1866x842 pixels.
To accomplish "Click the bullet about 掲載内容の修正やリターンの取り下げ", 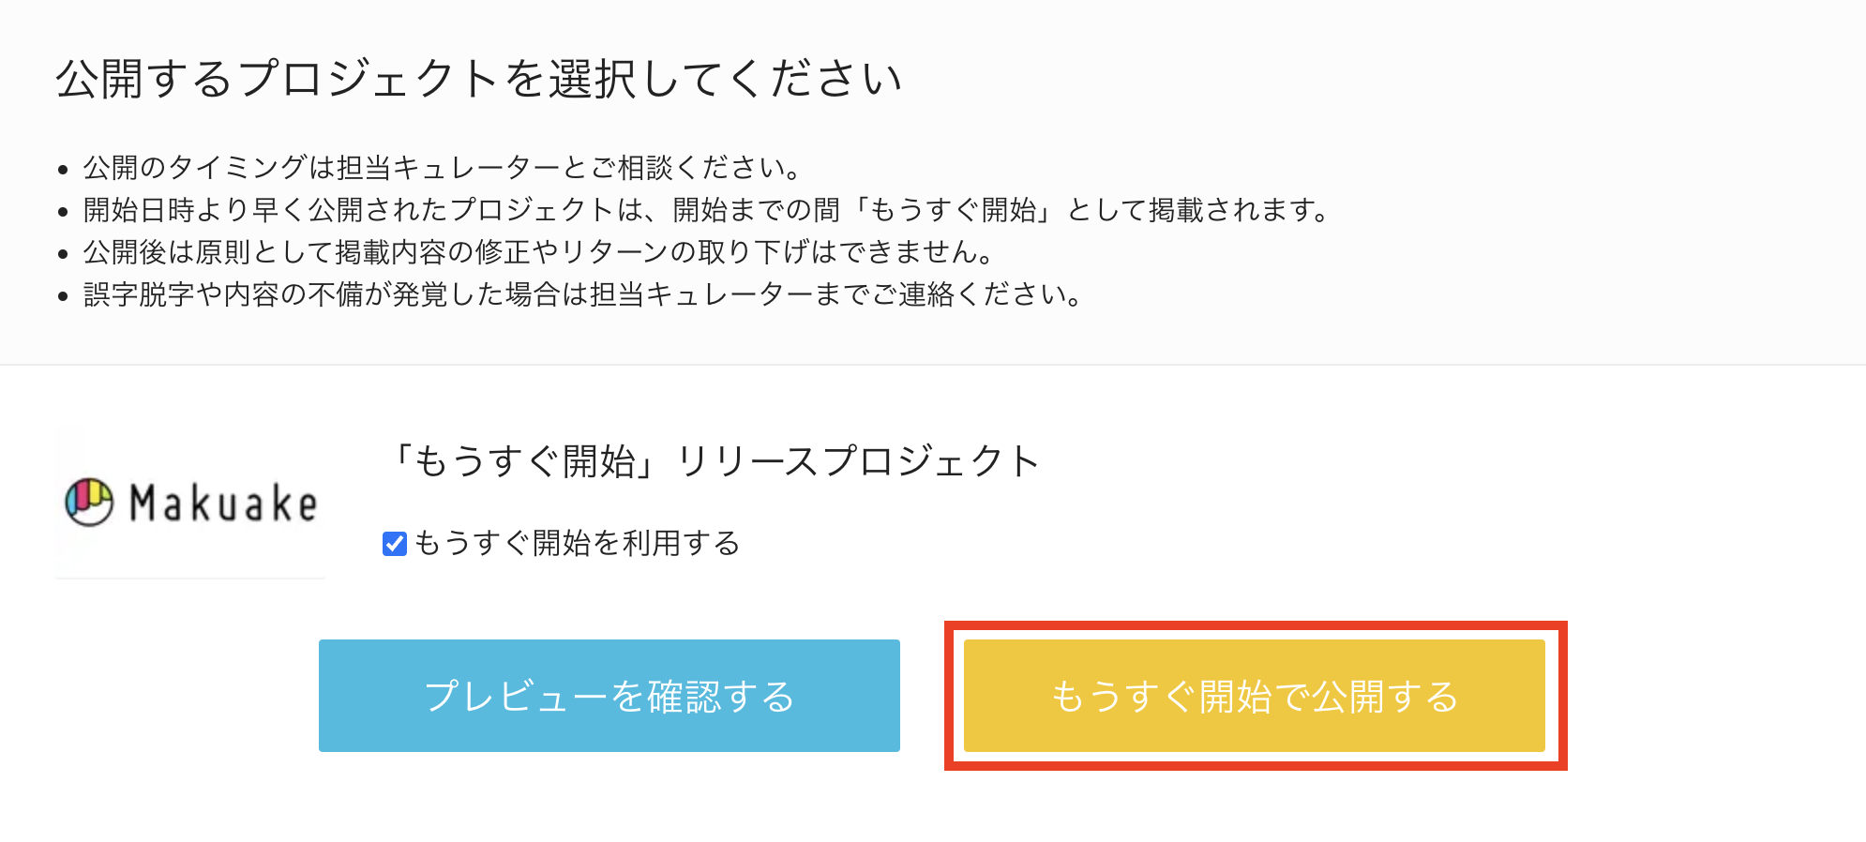I will tap(539, 252).
